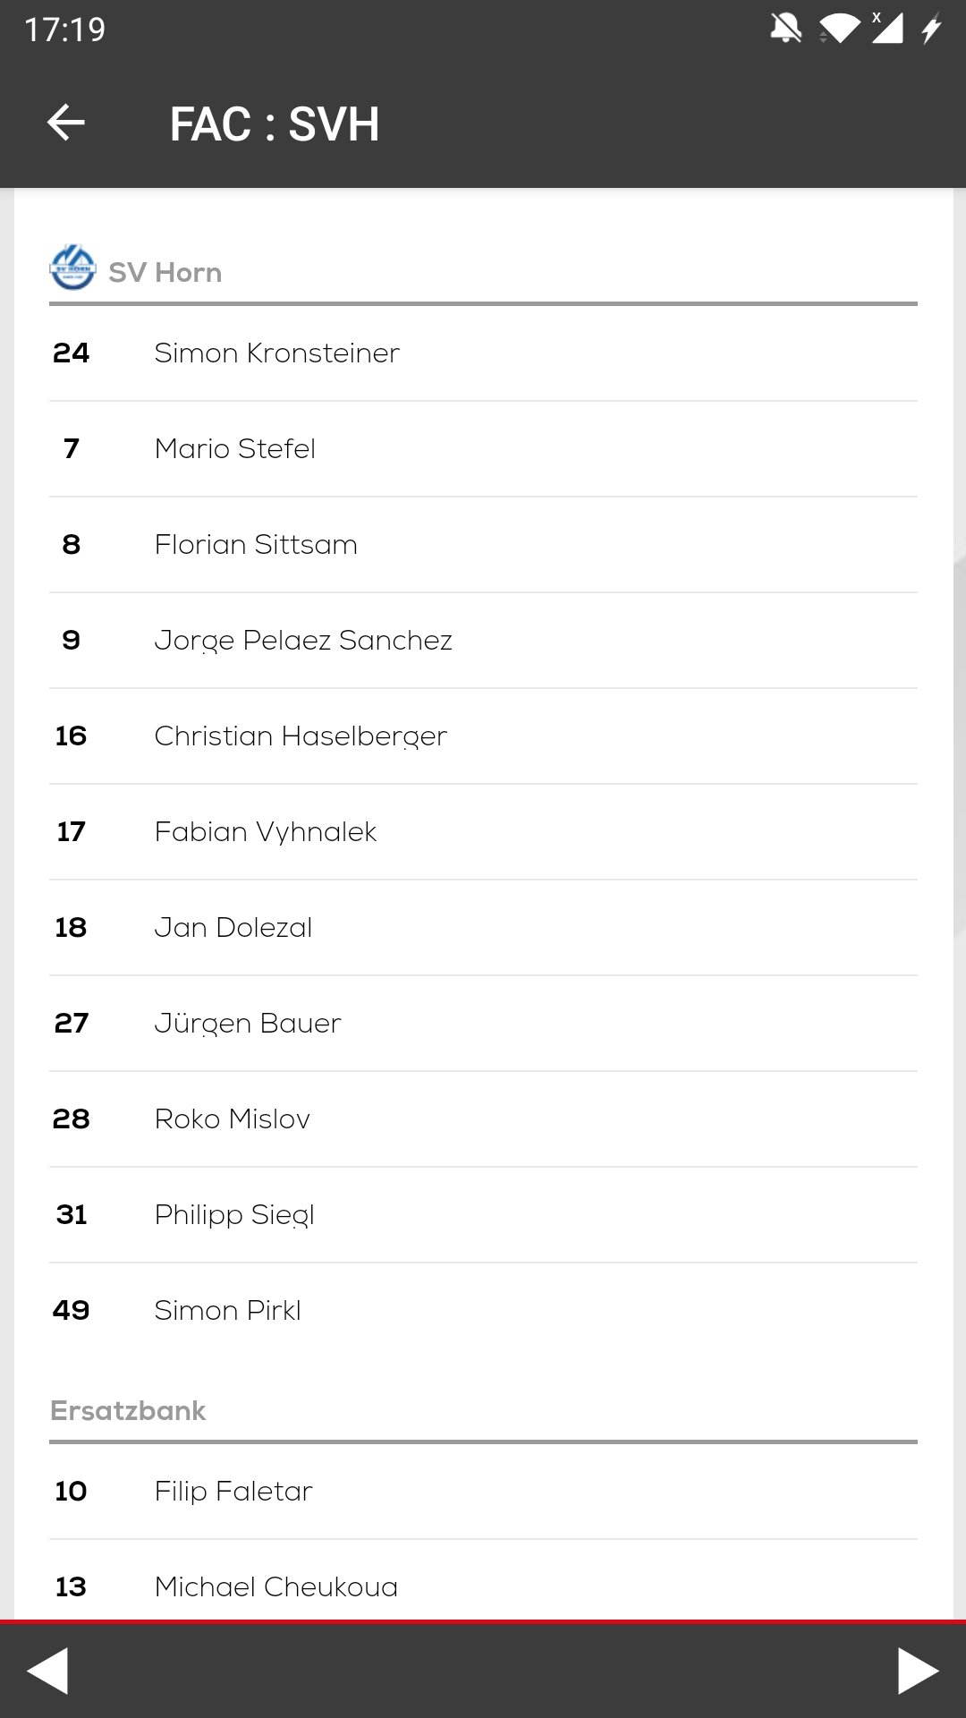Tap the battery charging icon
Image resolution: width=966 pixels, height=1718 pixels.
[931, 29]
